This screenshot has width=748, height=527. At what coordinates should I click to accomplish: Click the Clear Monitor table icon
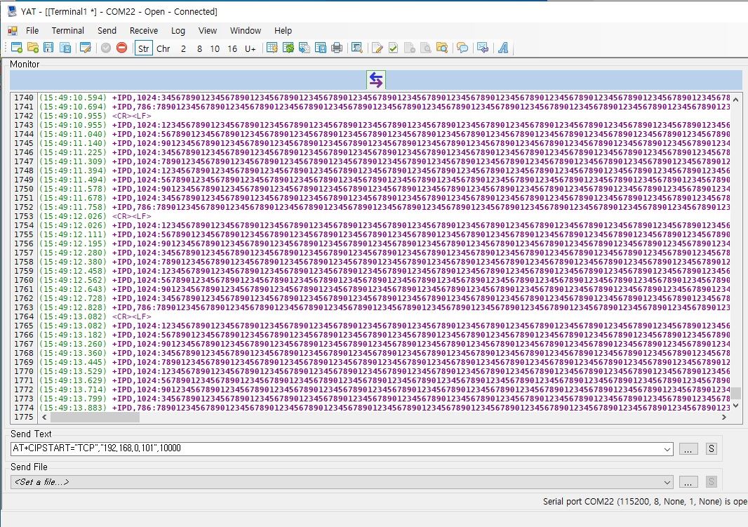272,48
